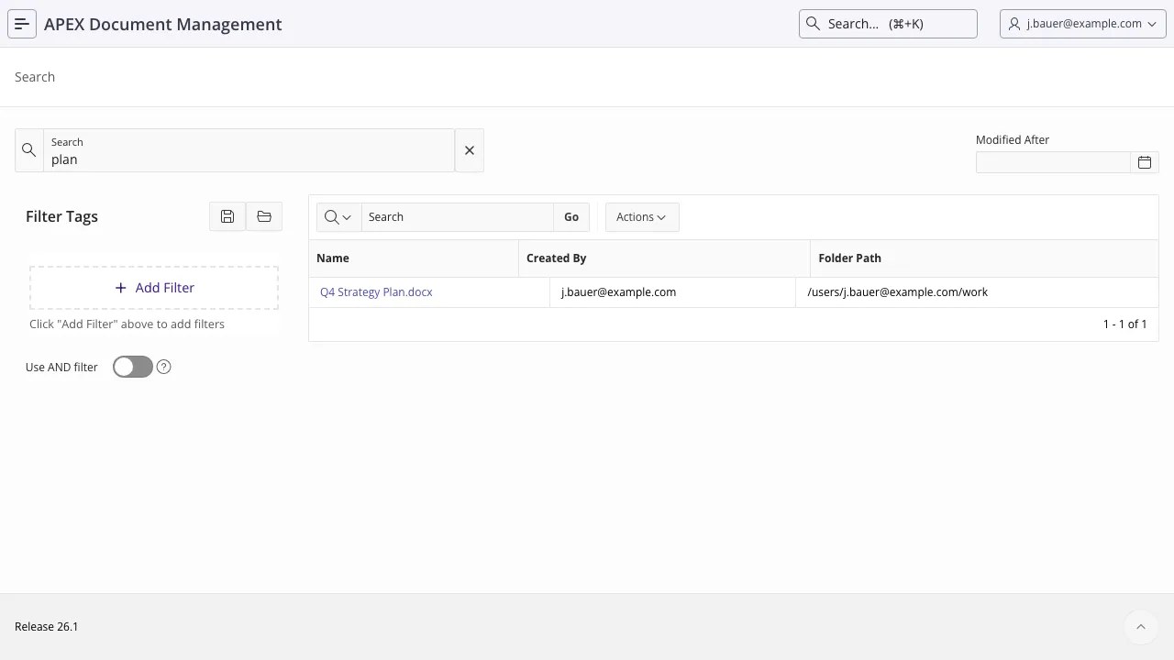The height and width of the screenshot is (660, 1174).
Task: Jump back to top arrow button
Action: point(1141,627)
